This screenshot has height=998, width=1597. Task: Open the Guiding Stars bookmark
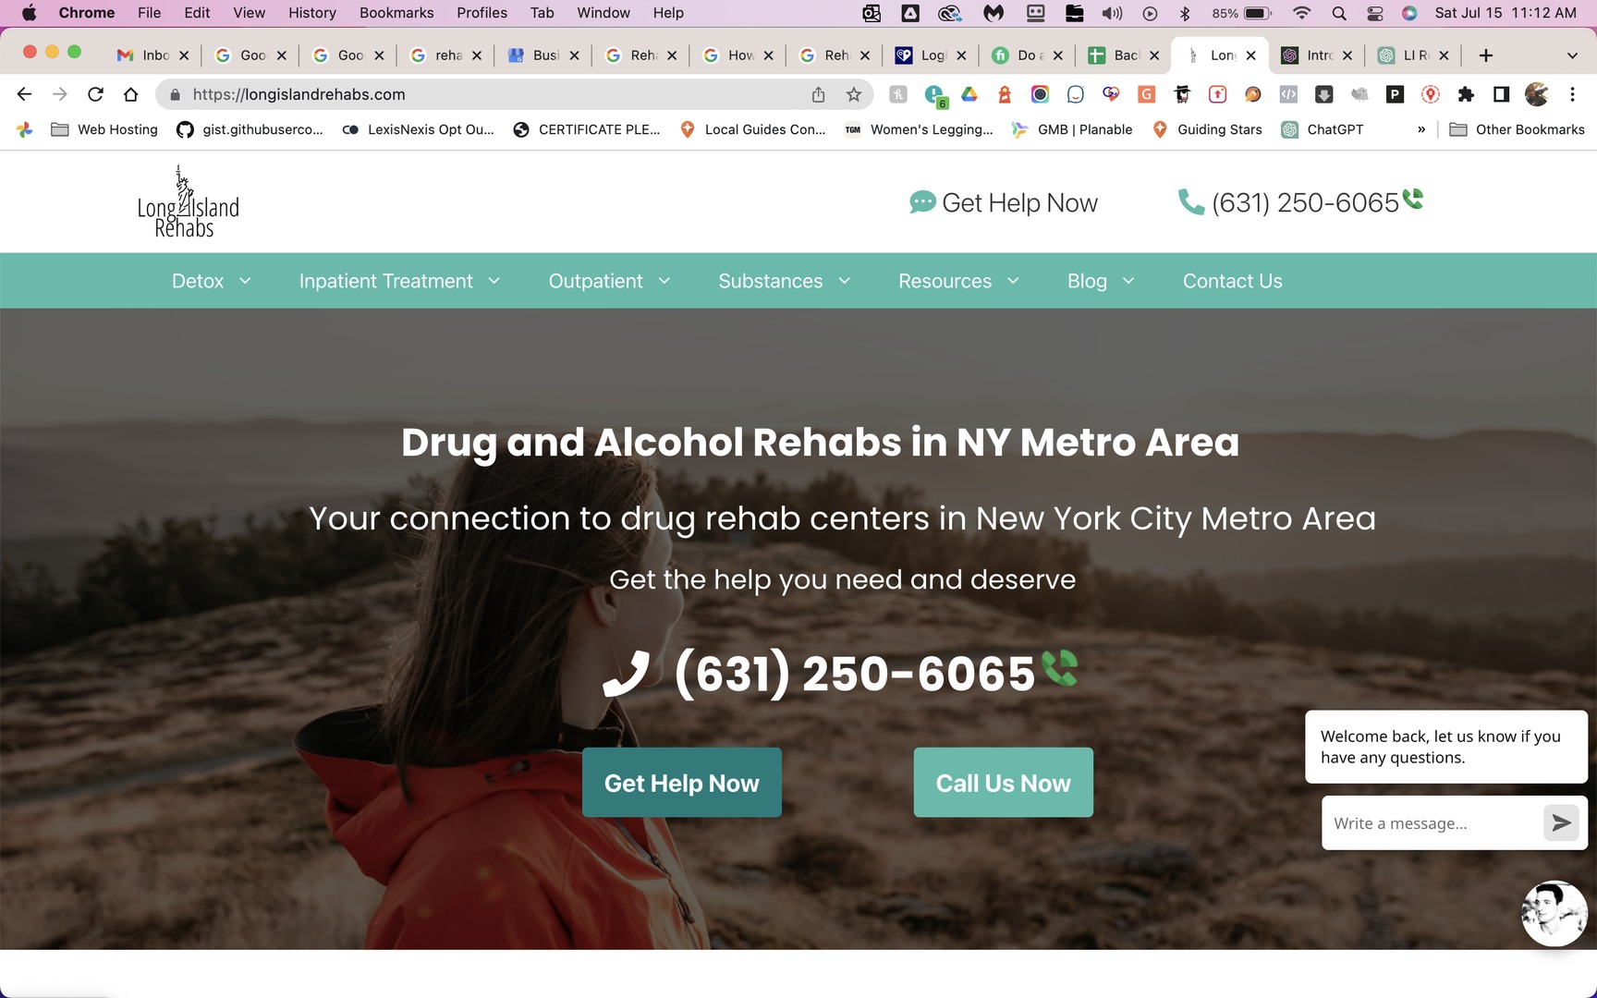(1207, 129)
